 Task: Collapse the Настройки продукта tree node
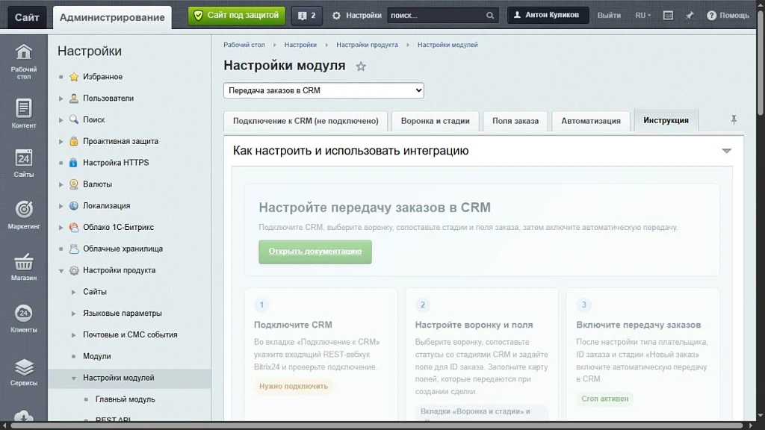point(61,270)
